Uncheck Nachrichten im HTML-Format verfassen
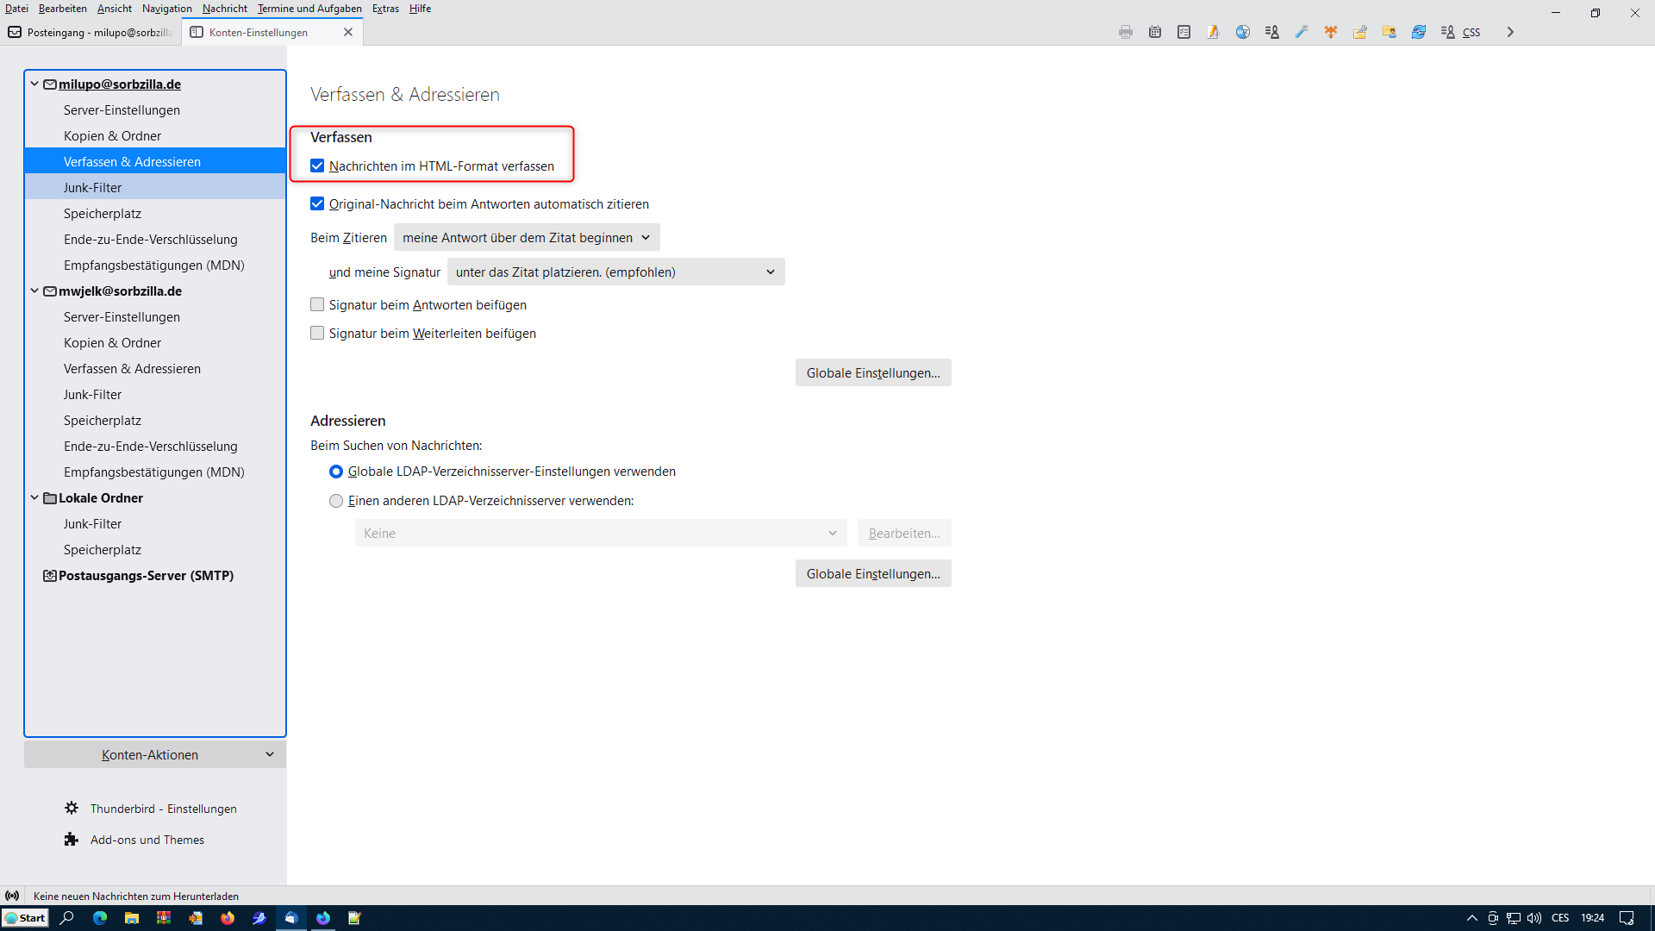The image size is (1655, 931). coord(317,166)
